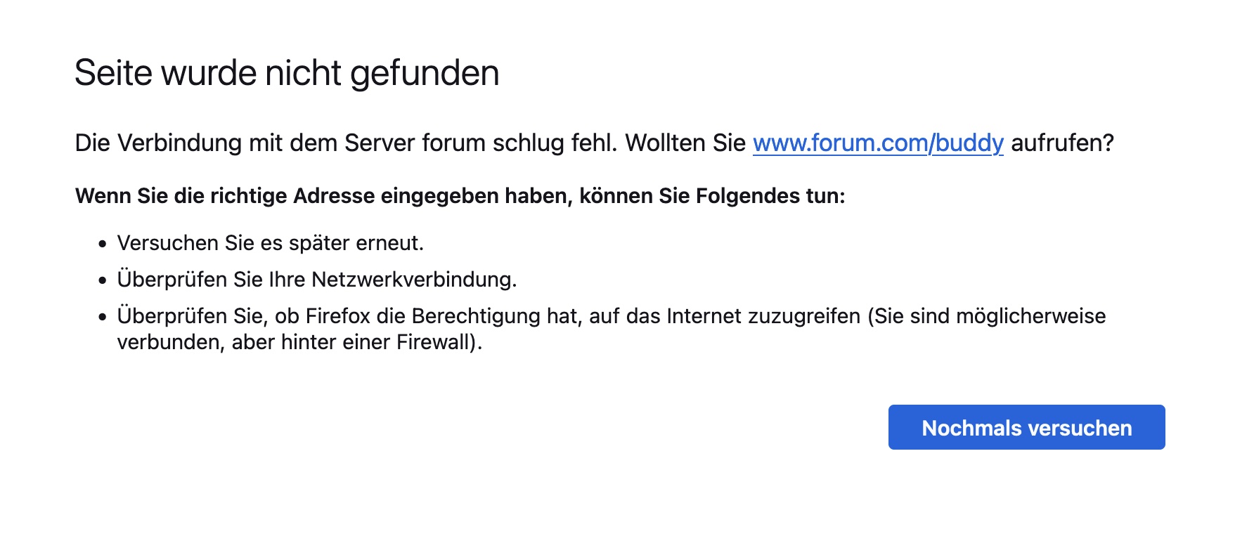Viewport: 1254px width, 548px height.
Task: Click "Überprüfen Sie Ihre Netzwerkverbindung." list item
Action: 316,280
